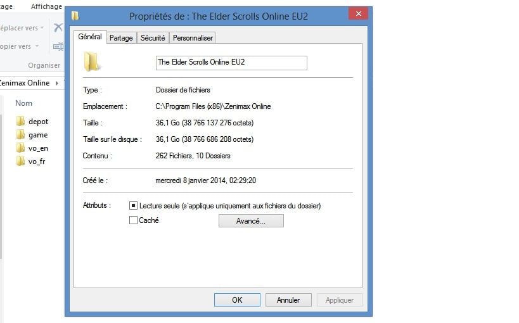Click the Taille value 38 766 137 276 octets

pyautogui.click(x=205, y=123)
